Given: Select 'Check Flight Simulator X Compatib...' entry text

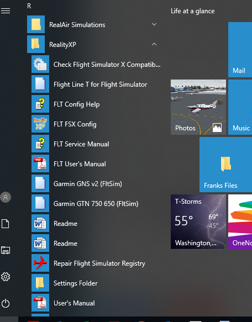Looking at the screenshot, I should [107, 65].
